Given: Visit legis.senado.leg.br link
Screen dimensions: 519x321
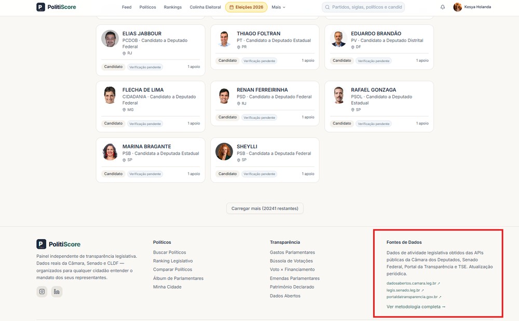Looking at the screenshot, I should pyautogui.click(x=405, y=290).
